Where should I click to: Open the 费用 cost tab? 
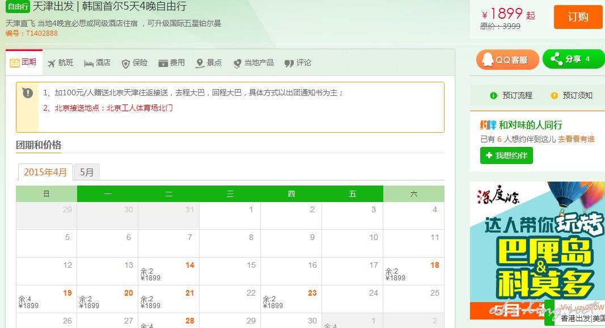pyautogui.click(x=172, y=63)
